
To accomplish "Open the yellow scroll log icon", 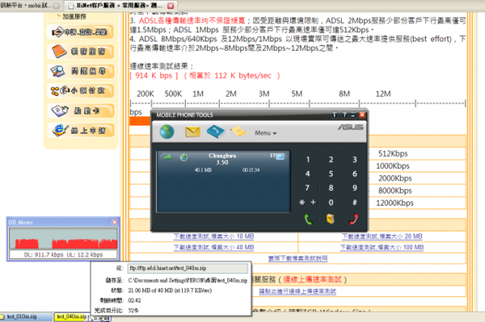I will (x=238, y=132).
